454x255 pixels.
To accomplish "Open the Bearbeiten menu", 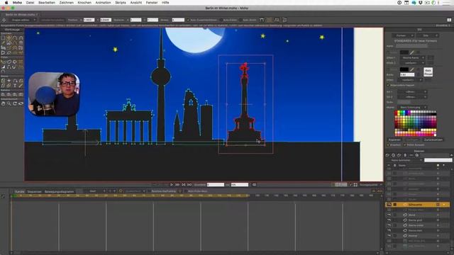I will (47, 3).
